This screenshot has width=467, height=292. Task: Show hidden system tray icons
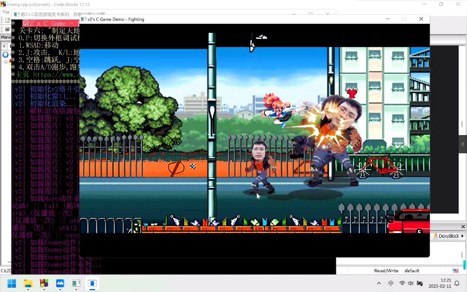[x=379, y=283]
